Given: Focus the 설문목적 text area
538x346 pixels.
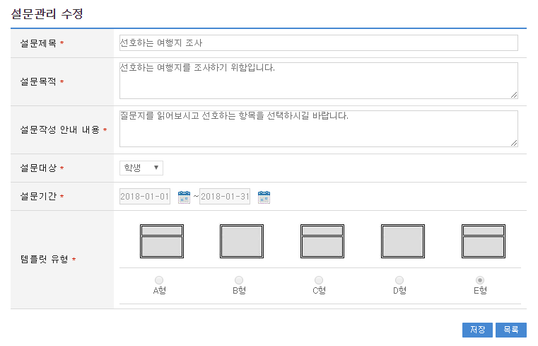Looking at the screenshot, I should (x=318, y=81).
